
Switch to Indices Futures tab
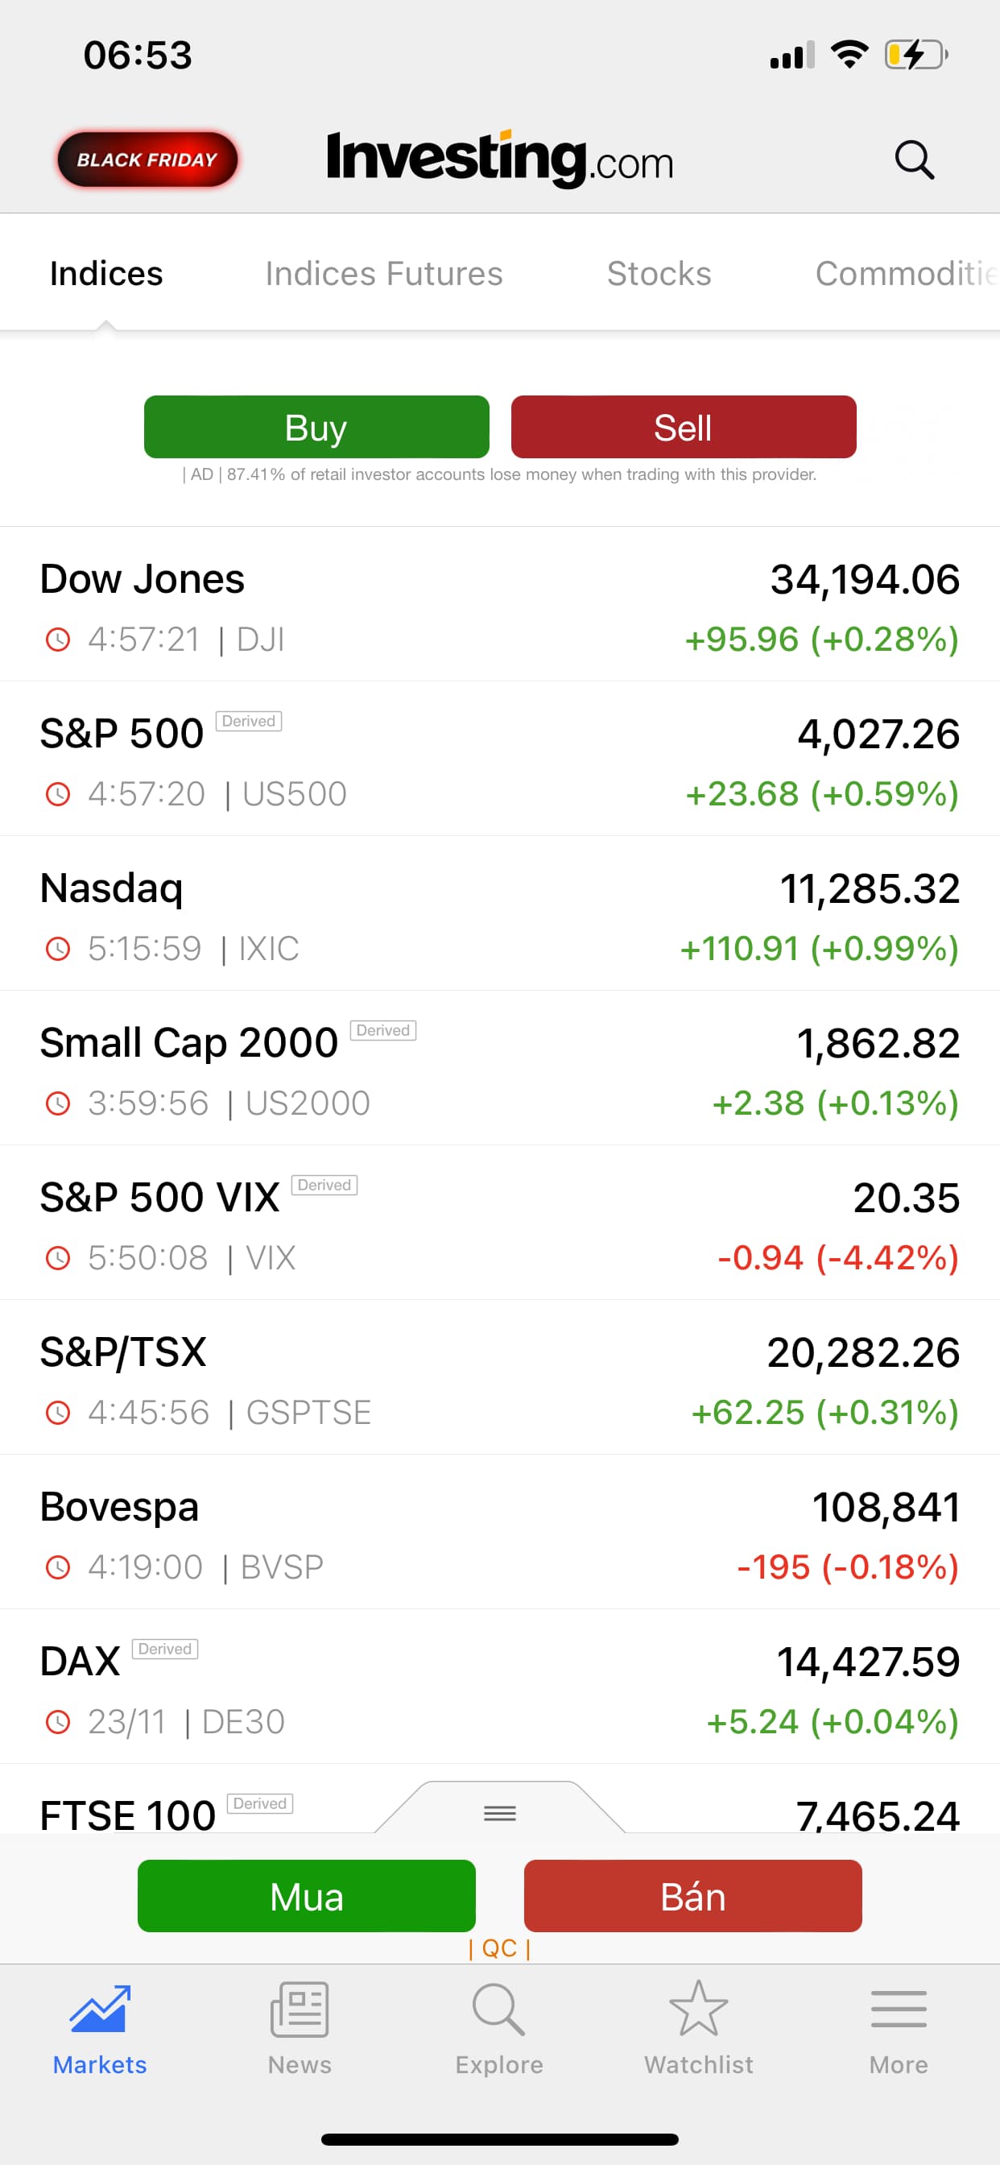coord(384,274)
